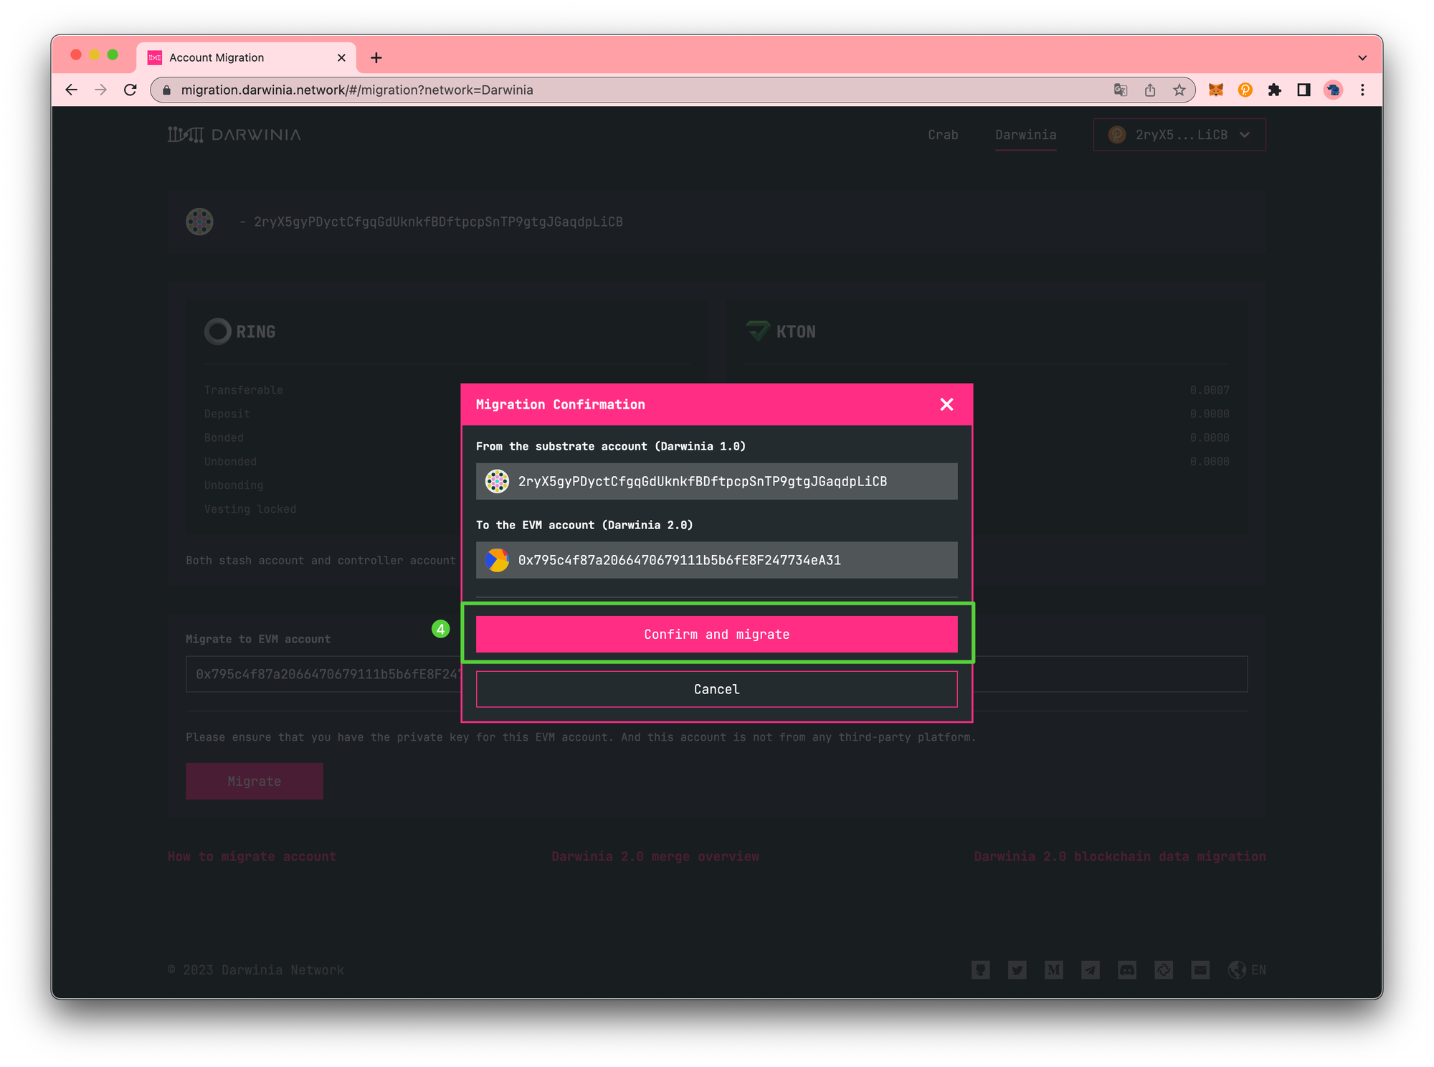Open the browser extensions puzzle icon

(1274, 90)
